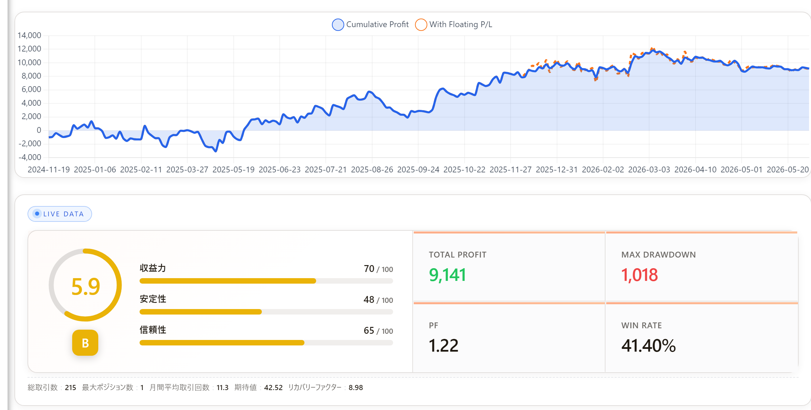The height and width of the screenshot is (410, 811).
Task: Click the B grade badge
Action: [x=85, y=343]
